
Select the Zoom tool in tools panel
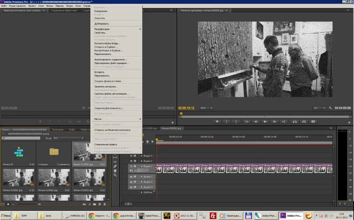tap(115, 175)
